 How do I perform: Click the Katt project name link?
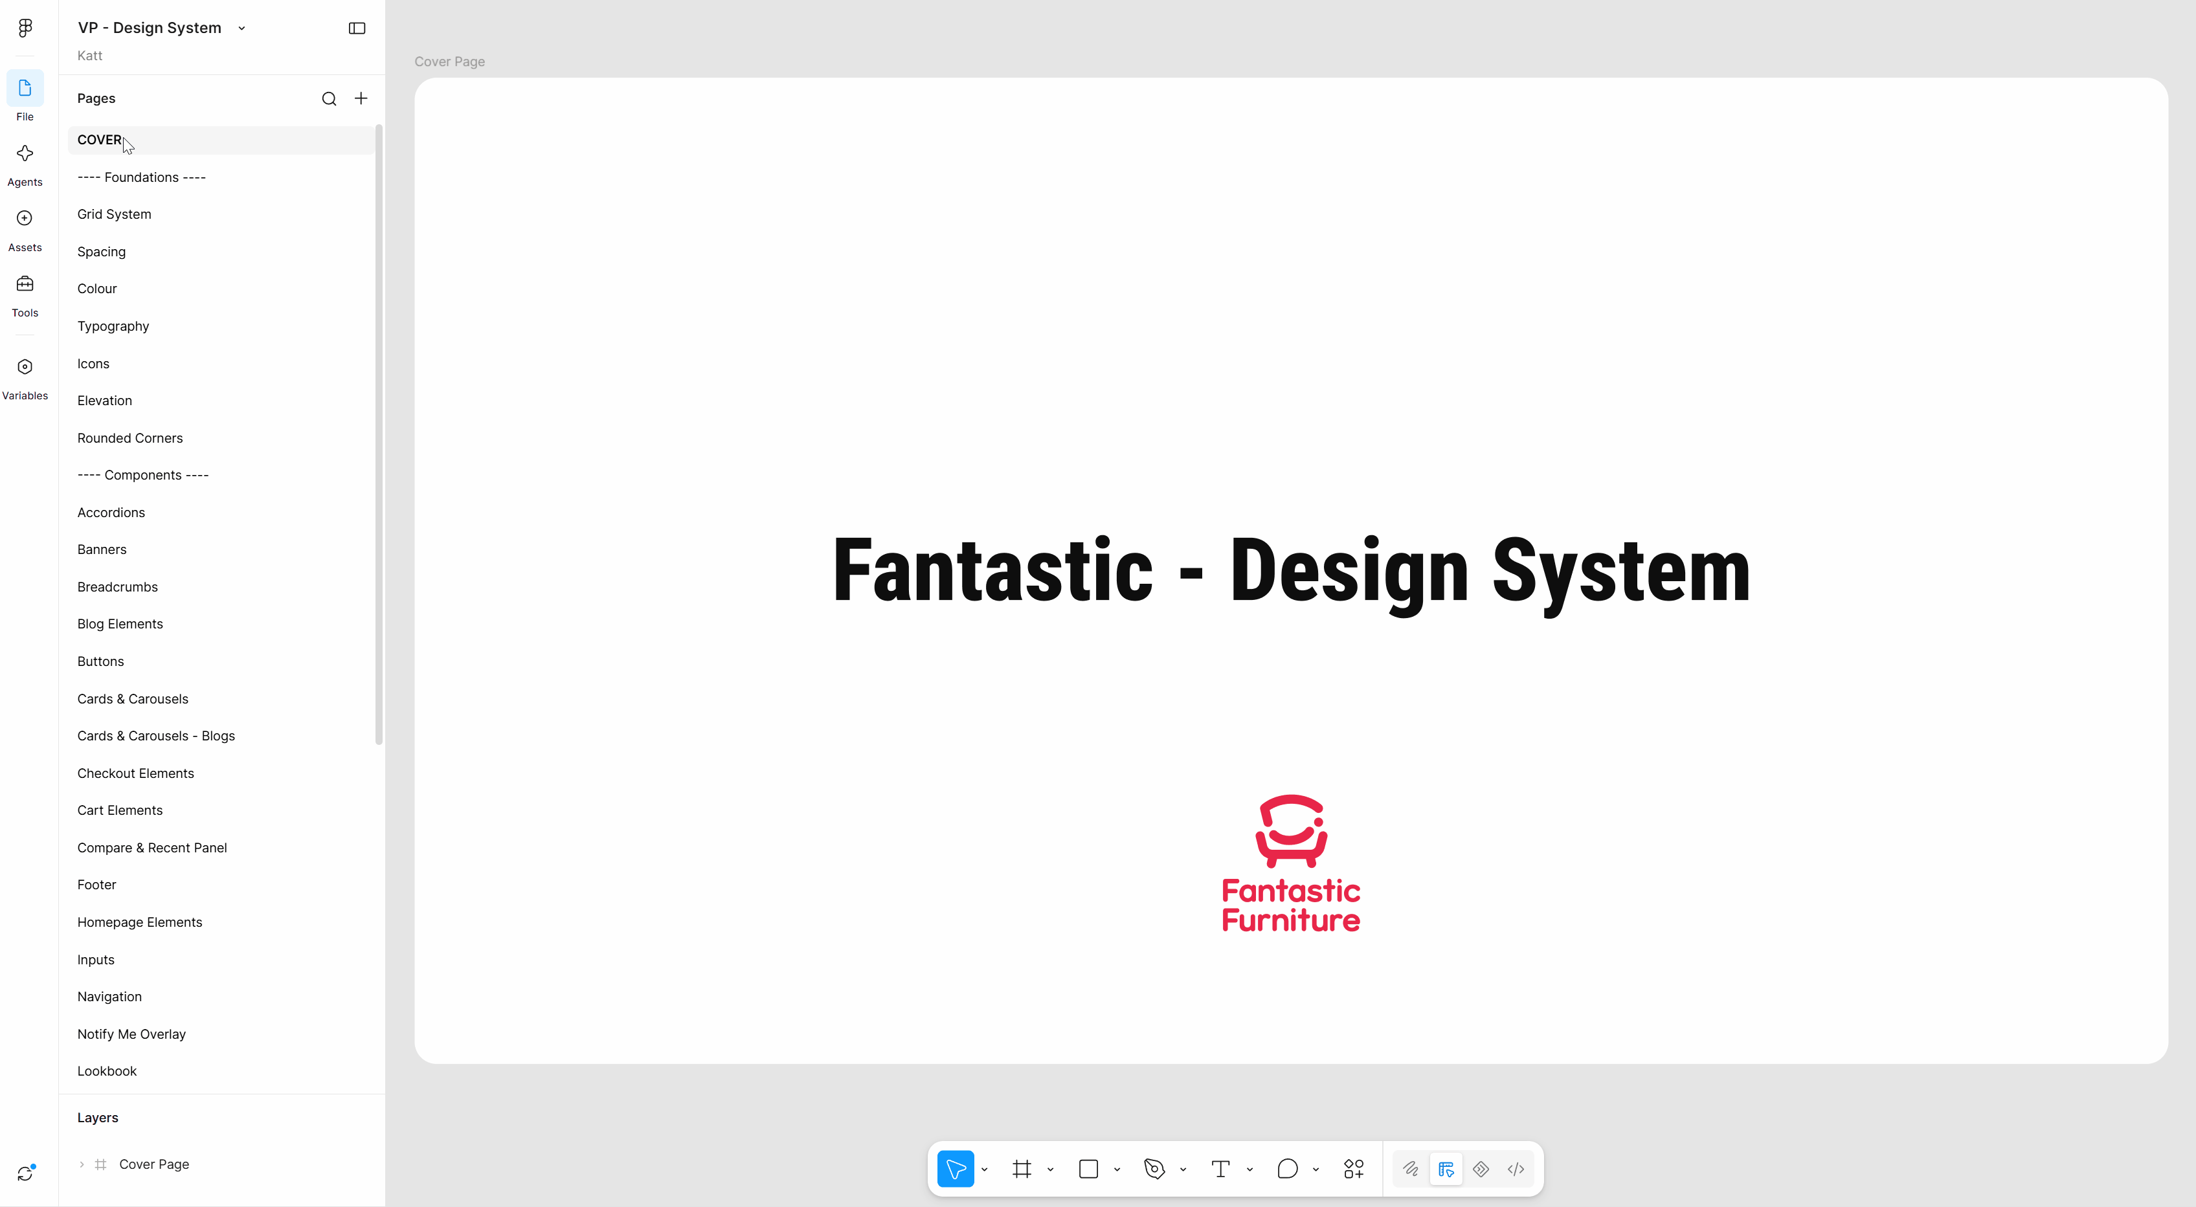point(89,56)
